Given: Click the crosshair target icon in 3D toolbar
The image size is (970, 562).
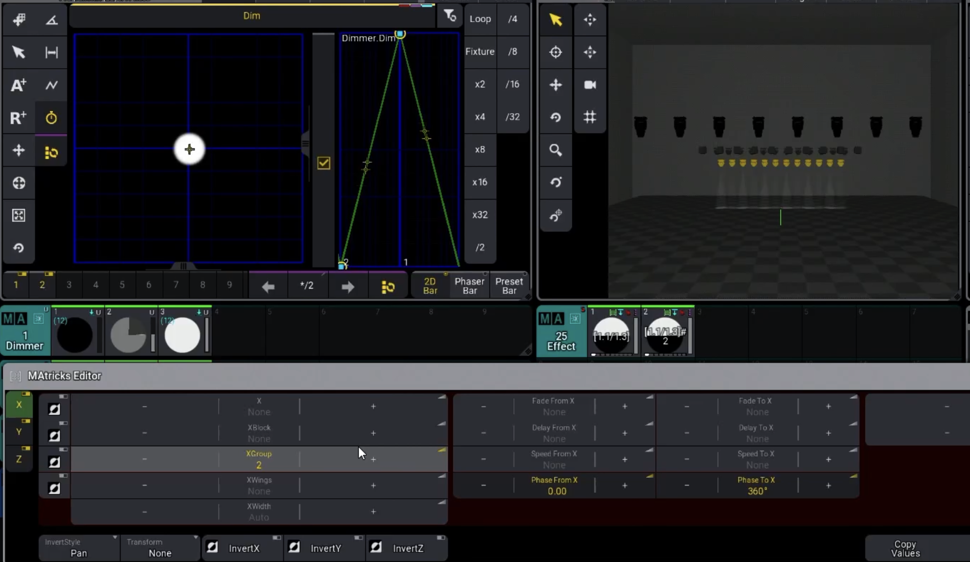Looking at the screenshot, I should 556,52.
